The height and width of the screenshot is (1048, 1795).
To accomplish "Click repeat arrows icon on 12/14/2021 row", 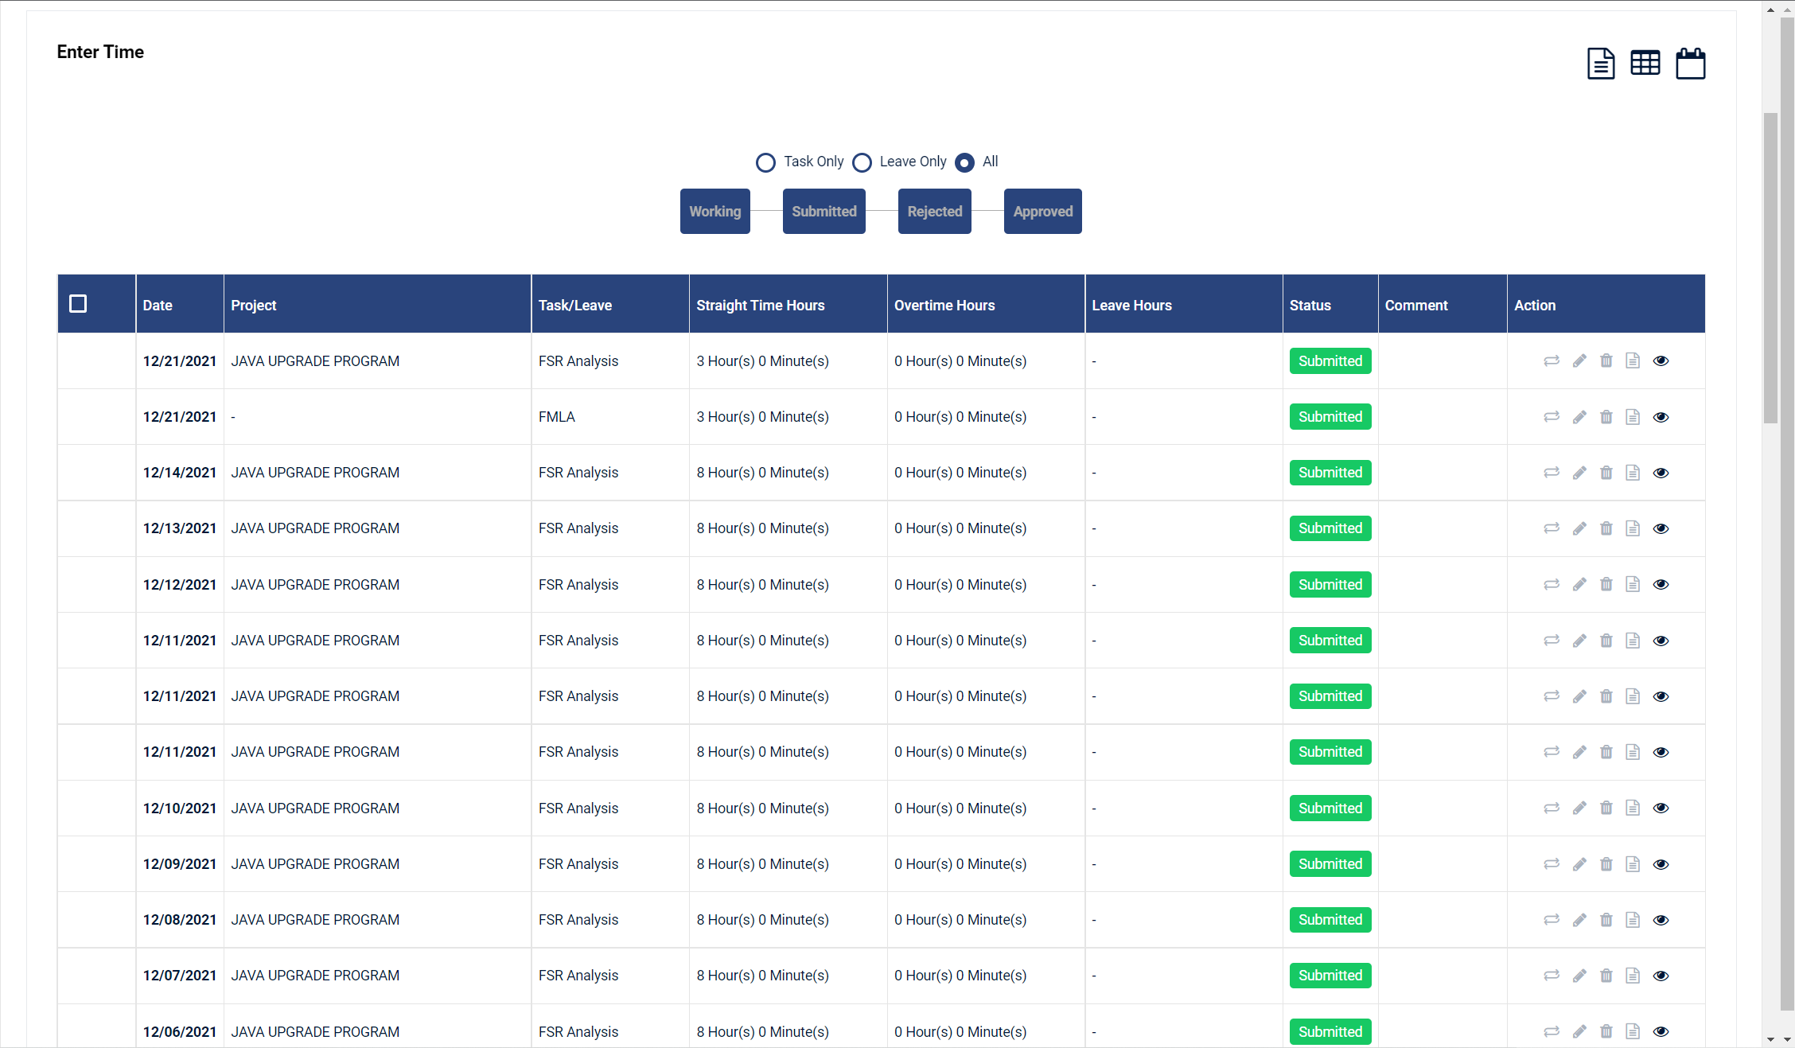I will pos(1552,473).
